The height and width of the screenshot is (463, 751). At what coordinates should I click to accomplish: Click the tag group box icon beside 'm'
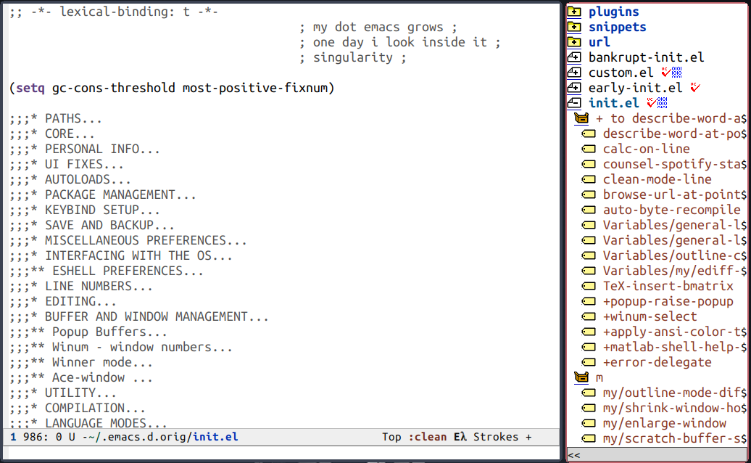click(x=581, y=377)
